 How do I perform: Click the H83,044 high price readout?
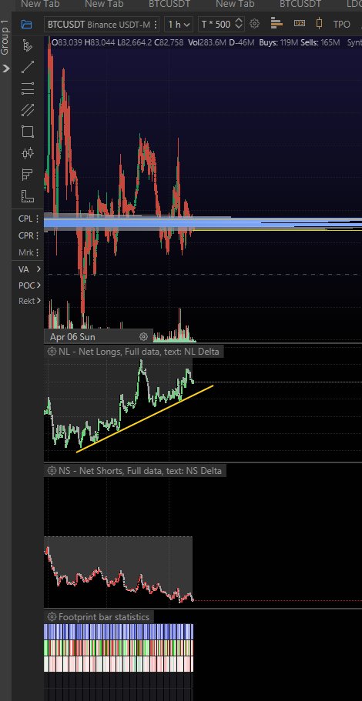point(99,43)
